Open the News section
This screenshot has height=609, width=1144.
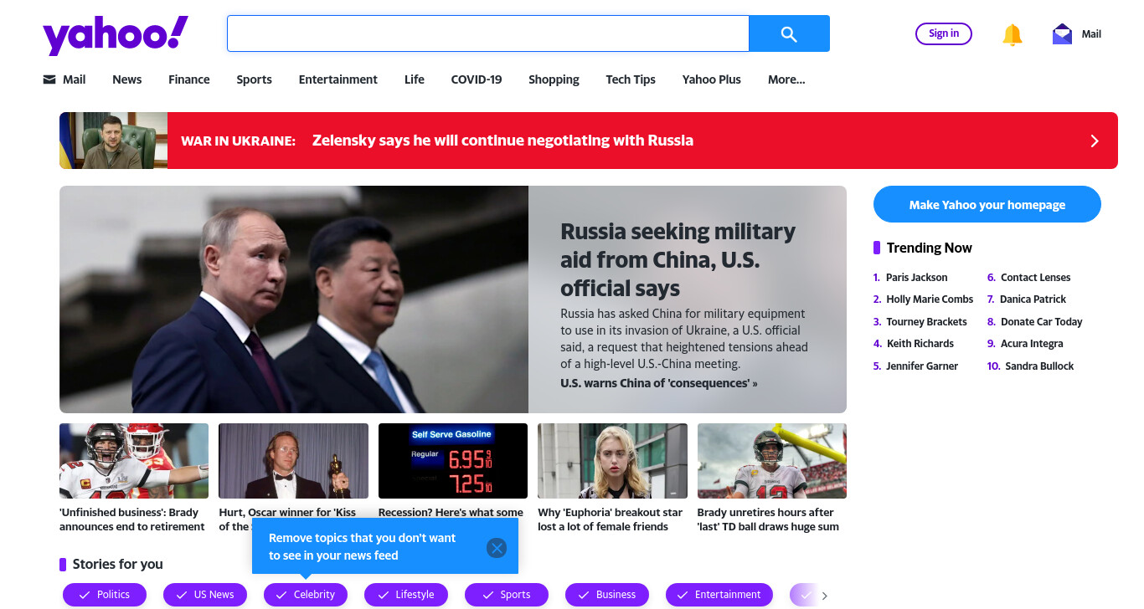(127, 79)
